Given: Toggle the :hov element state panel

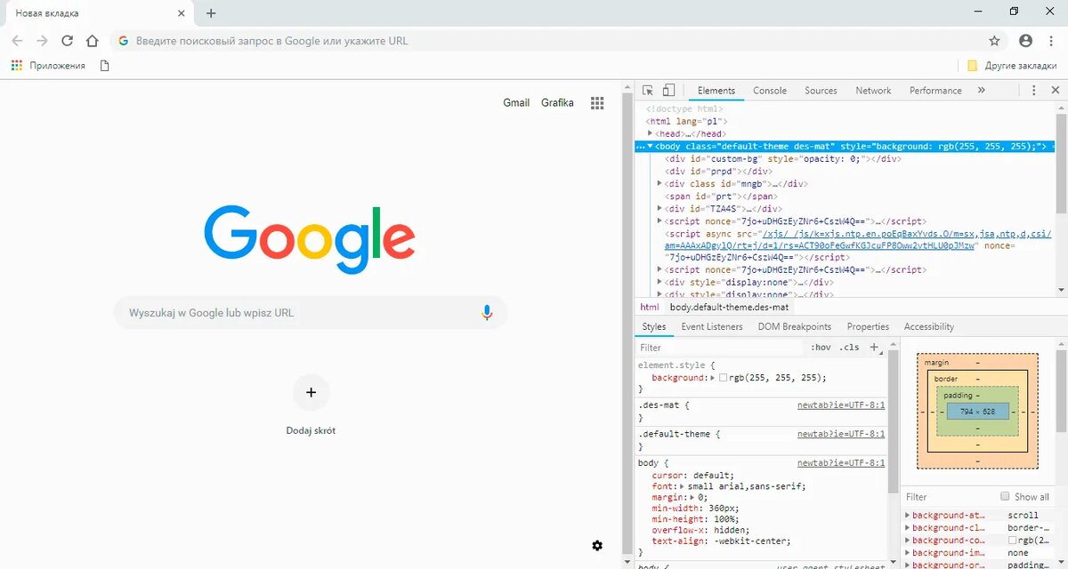Looking at the screenshot, I should click(x=821, y=348).
